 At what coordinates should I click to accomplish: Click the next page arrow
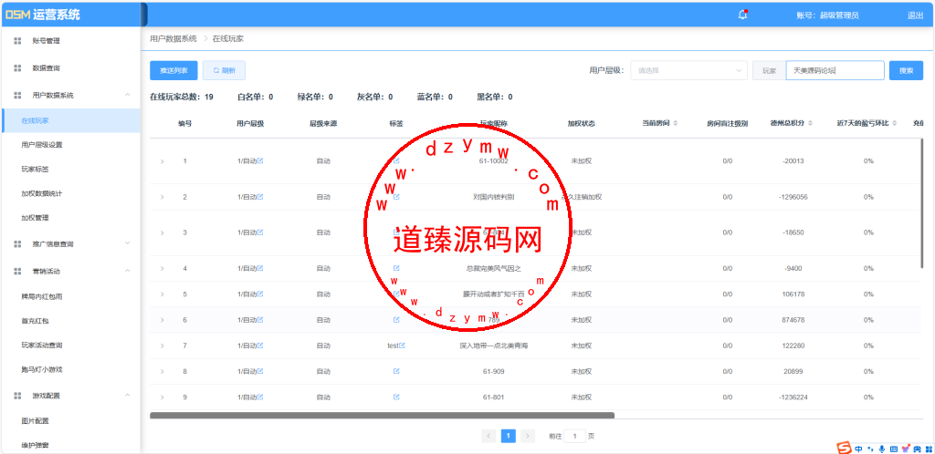coord(528,436)
